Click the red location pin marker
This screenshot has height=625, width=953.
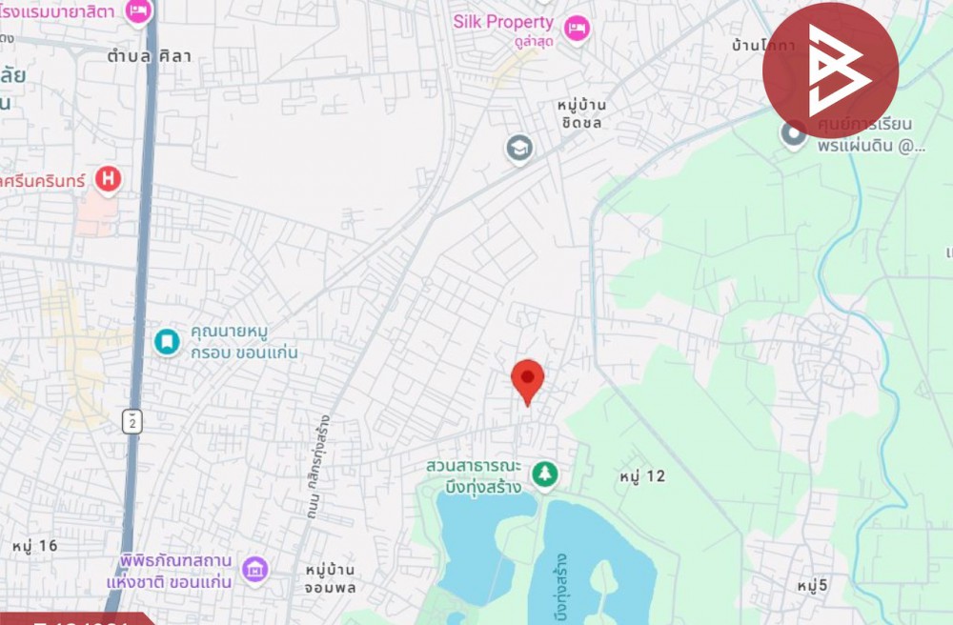528,382
